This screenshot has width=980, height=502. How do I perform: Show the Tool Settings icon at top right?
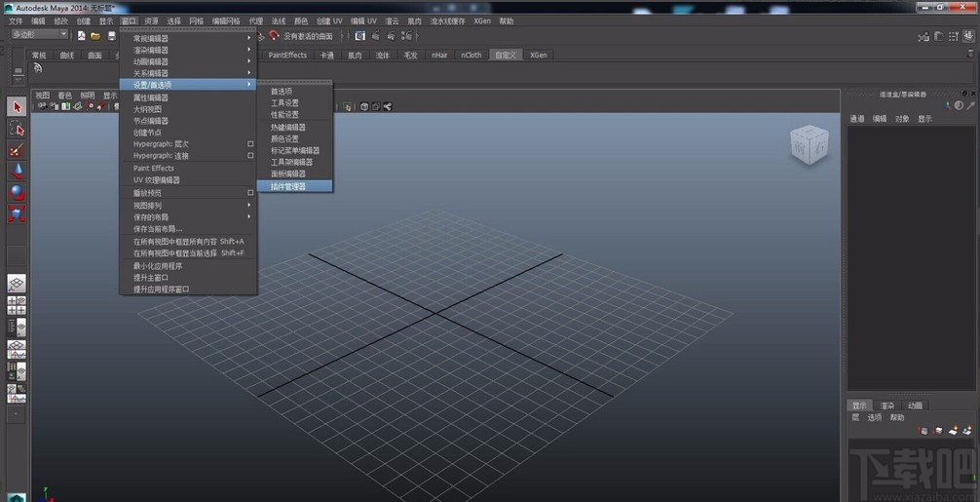954,37
